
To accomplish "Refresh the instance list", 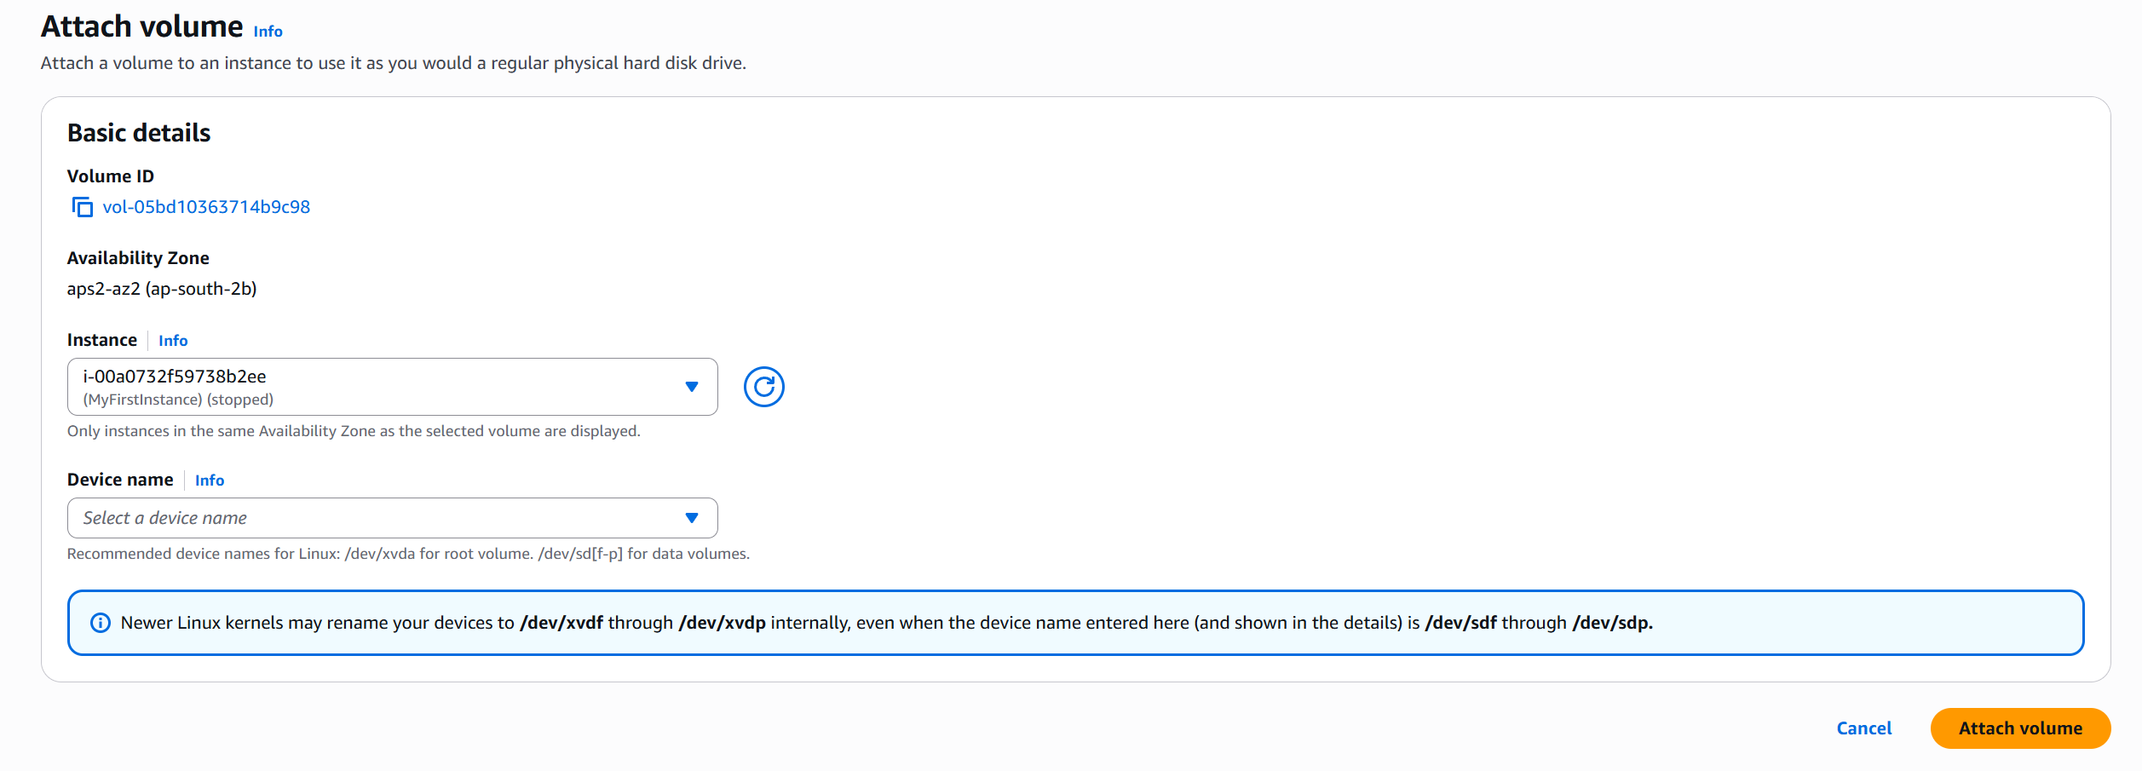I will (763, 387).
